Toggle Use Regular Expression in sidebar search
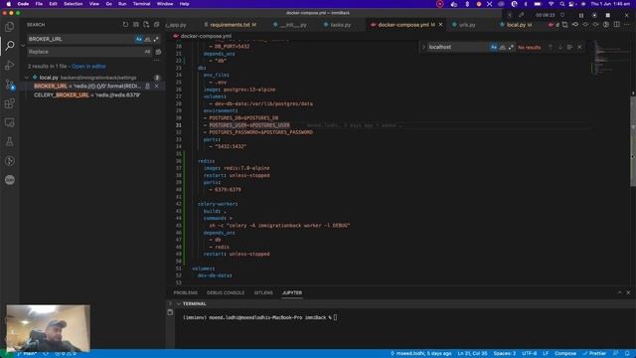 156,39
